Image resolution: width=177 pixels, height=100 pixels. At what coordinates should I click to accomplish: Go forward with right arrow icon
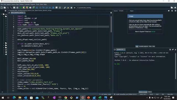(74, 7)
